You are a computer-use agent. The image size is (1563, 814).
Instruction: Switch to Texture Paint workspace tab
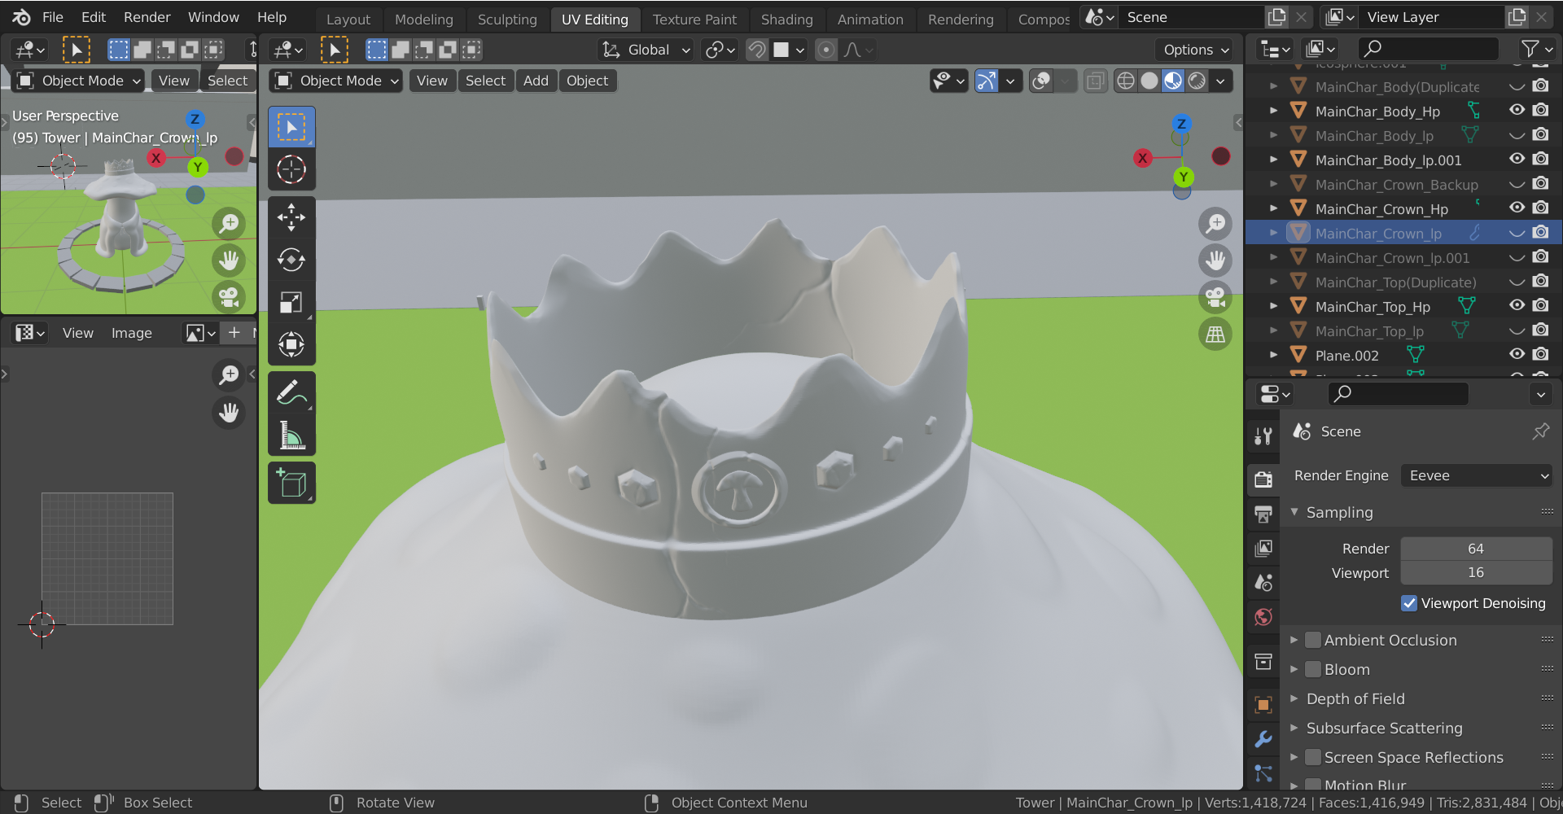click(x=694, y=19)
